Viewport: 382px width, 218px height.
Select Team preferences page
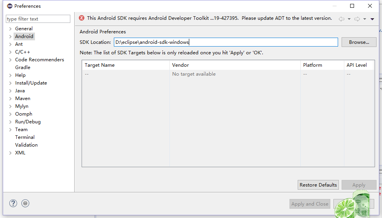point(21,130)
